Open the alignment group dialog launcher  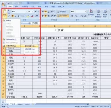point(68,20)
